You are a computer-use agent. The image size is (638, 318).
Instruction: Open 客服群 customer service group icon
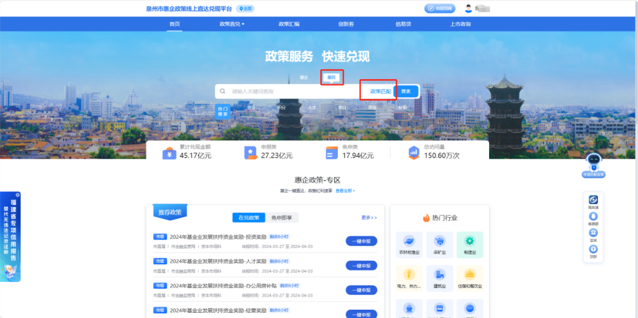tap(593, 216)
